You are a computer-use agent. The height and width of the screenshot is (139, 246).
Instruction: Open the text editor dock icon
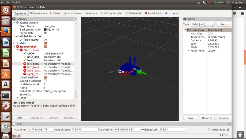click(x=6, y=117)
